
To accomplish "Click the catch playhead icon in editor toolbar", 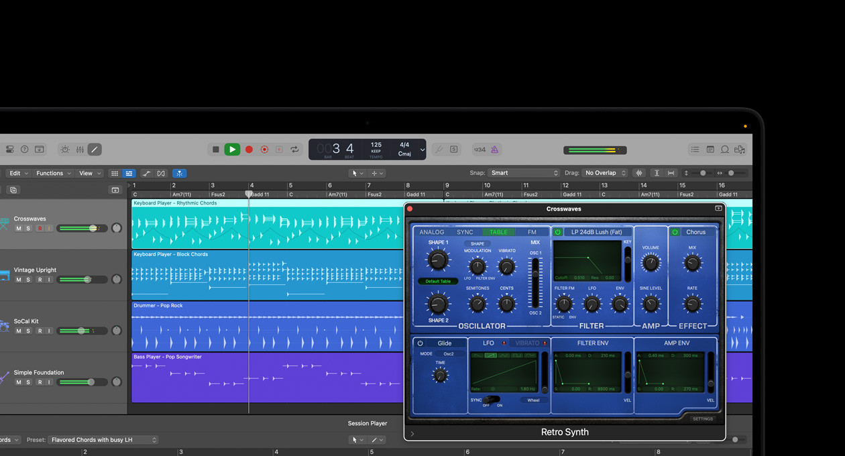I will coord(179,173).
